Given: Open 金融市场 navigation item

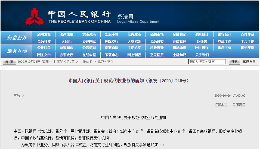Looking at the screenshot, I should tap(157, 34).
